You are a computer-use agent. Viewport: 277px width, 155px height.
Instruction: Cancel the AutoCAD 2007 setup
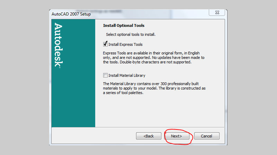pos(207,136)
